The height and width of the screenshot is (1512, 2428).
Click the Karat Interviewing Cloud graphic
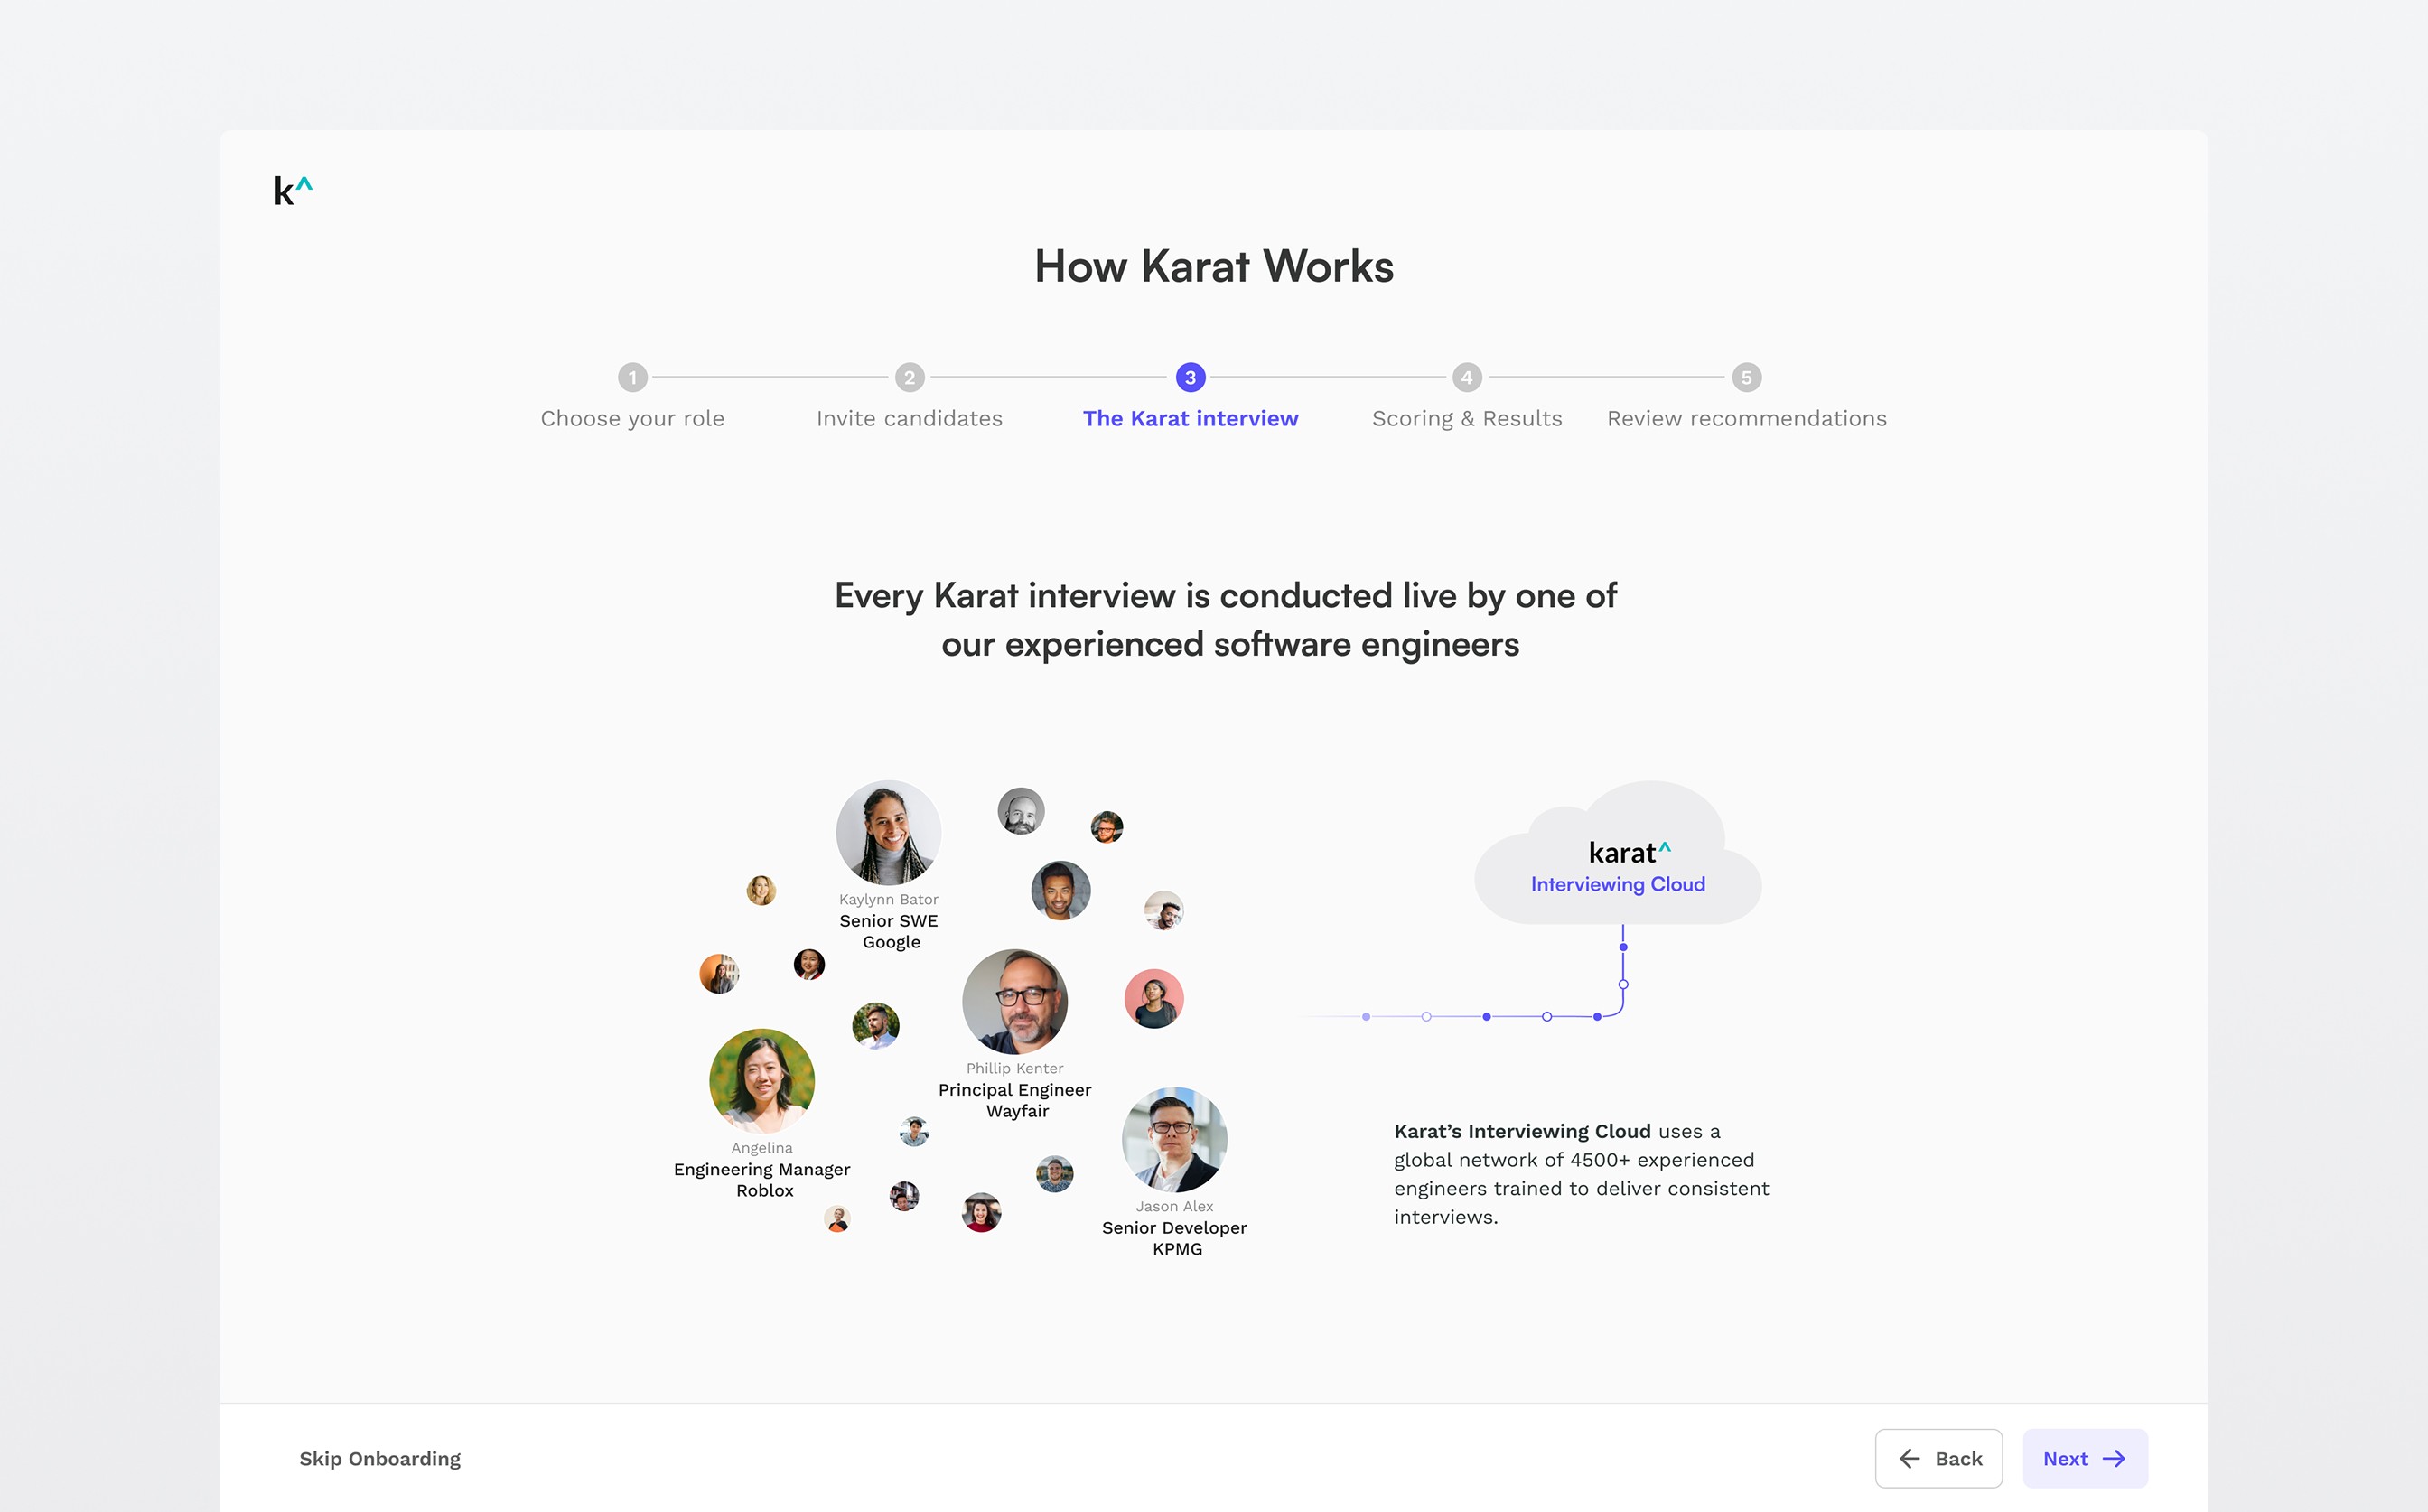(x=1618, y=860)
